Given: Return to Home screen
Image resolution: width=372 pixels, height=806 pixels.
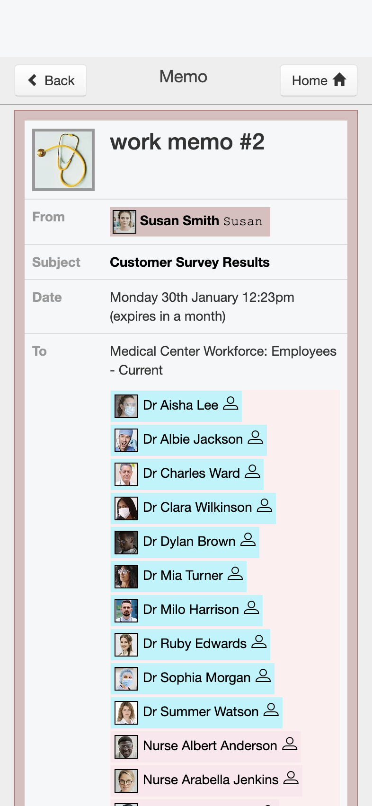Looking at the screenshot, I should pyautogui.click(x=319, y=80).
